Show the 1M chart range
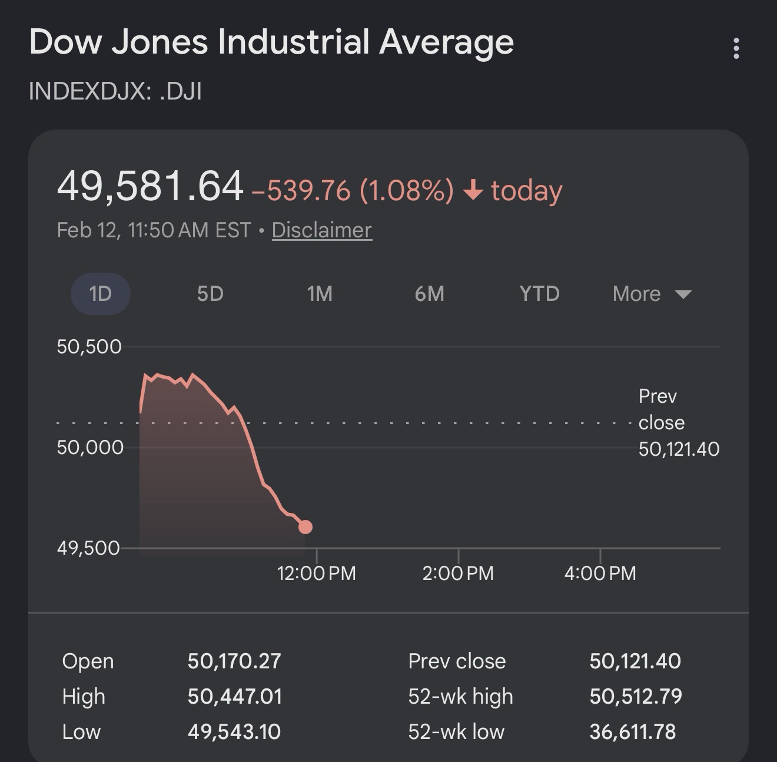 tap(320, 293)
